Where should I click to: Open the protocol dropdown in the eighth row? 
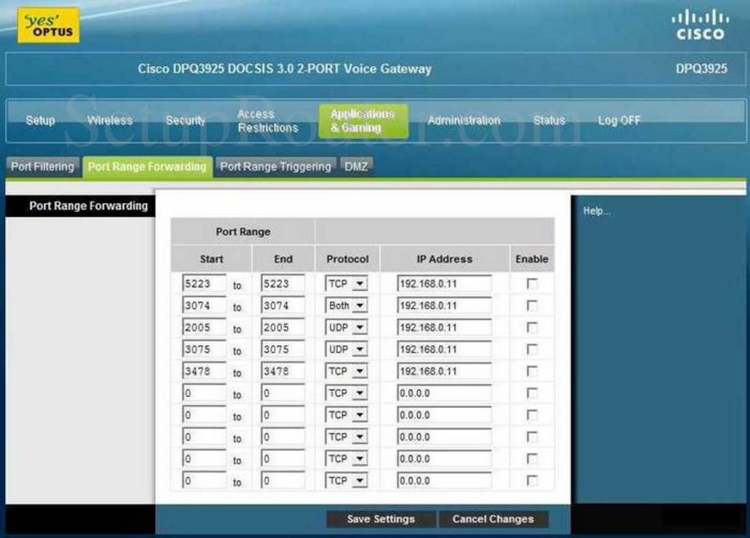coord(346,437)
